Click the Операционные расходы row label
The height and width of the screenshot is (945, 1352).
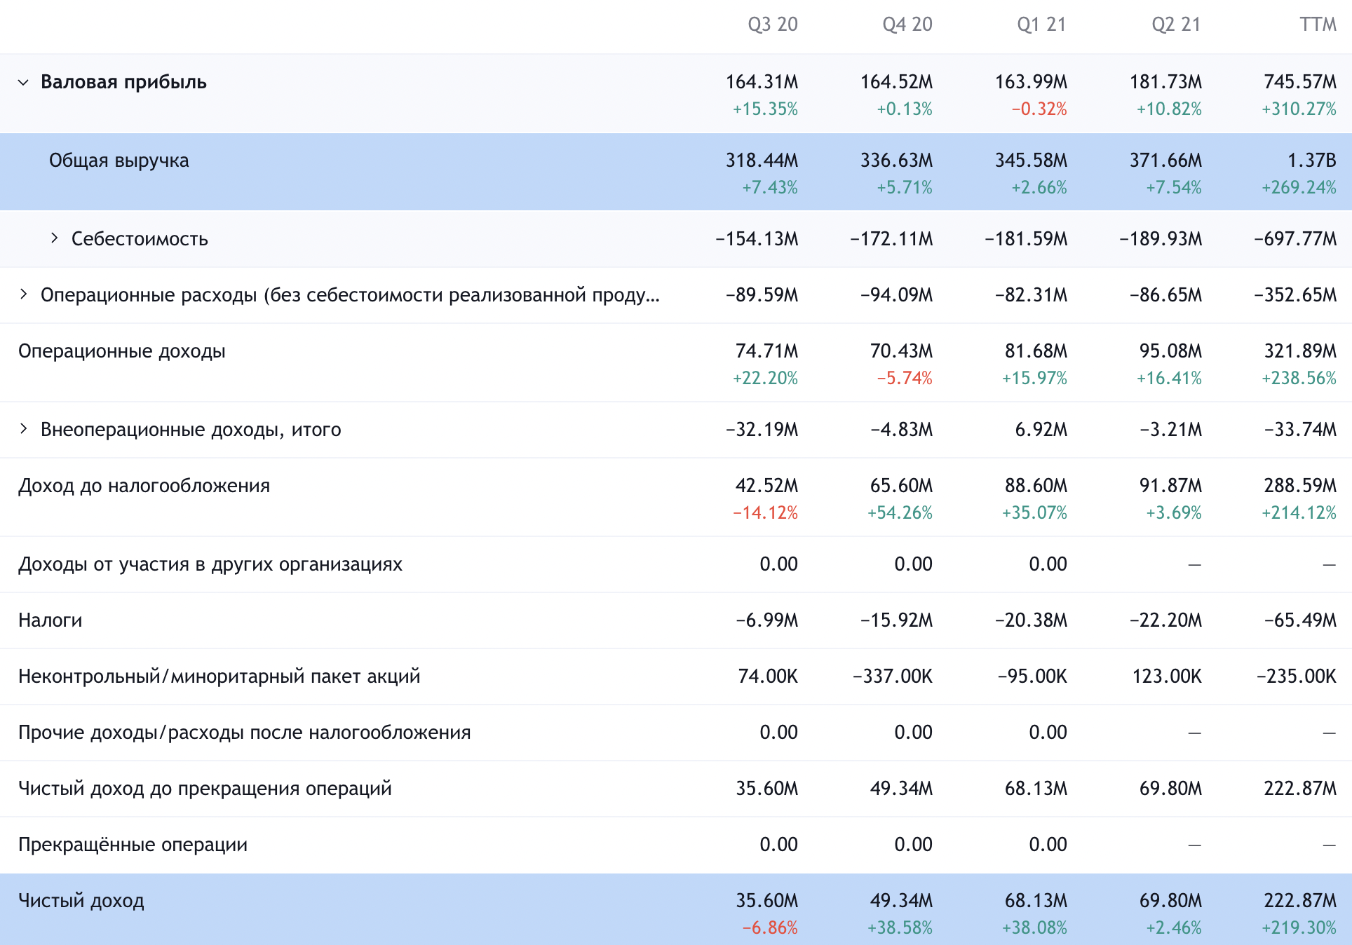(x=350, y=295)
